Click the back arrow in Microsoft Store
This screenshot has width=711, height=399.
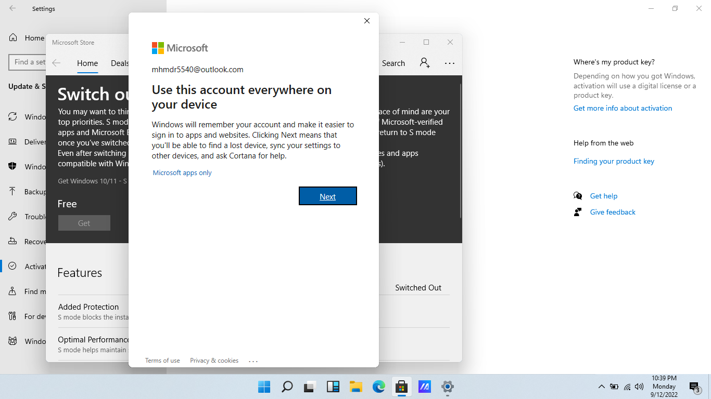[x=56, y=63]
